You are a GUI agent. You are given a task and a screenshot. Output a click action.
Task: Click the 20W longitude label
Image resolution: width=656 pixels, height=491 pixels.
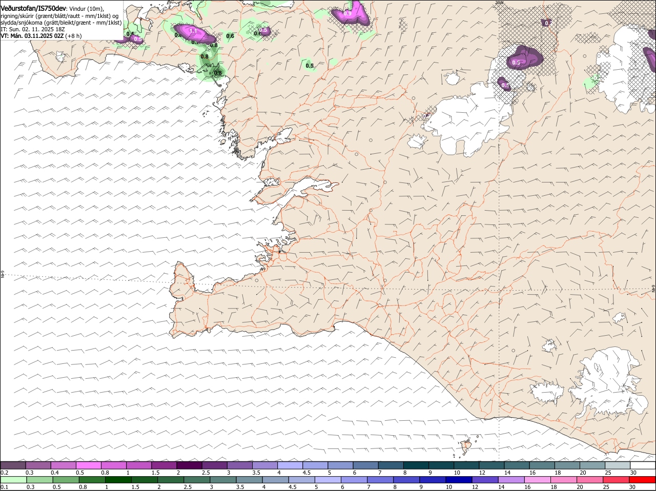pyautogui.click(x=499, y=3)
